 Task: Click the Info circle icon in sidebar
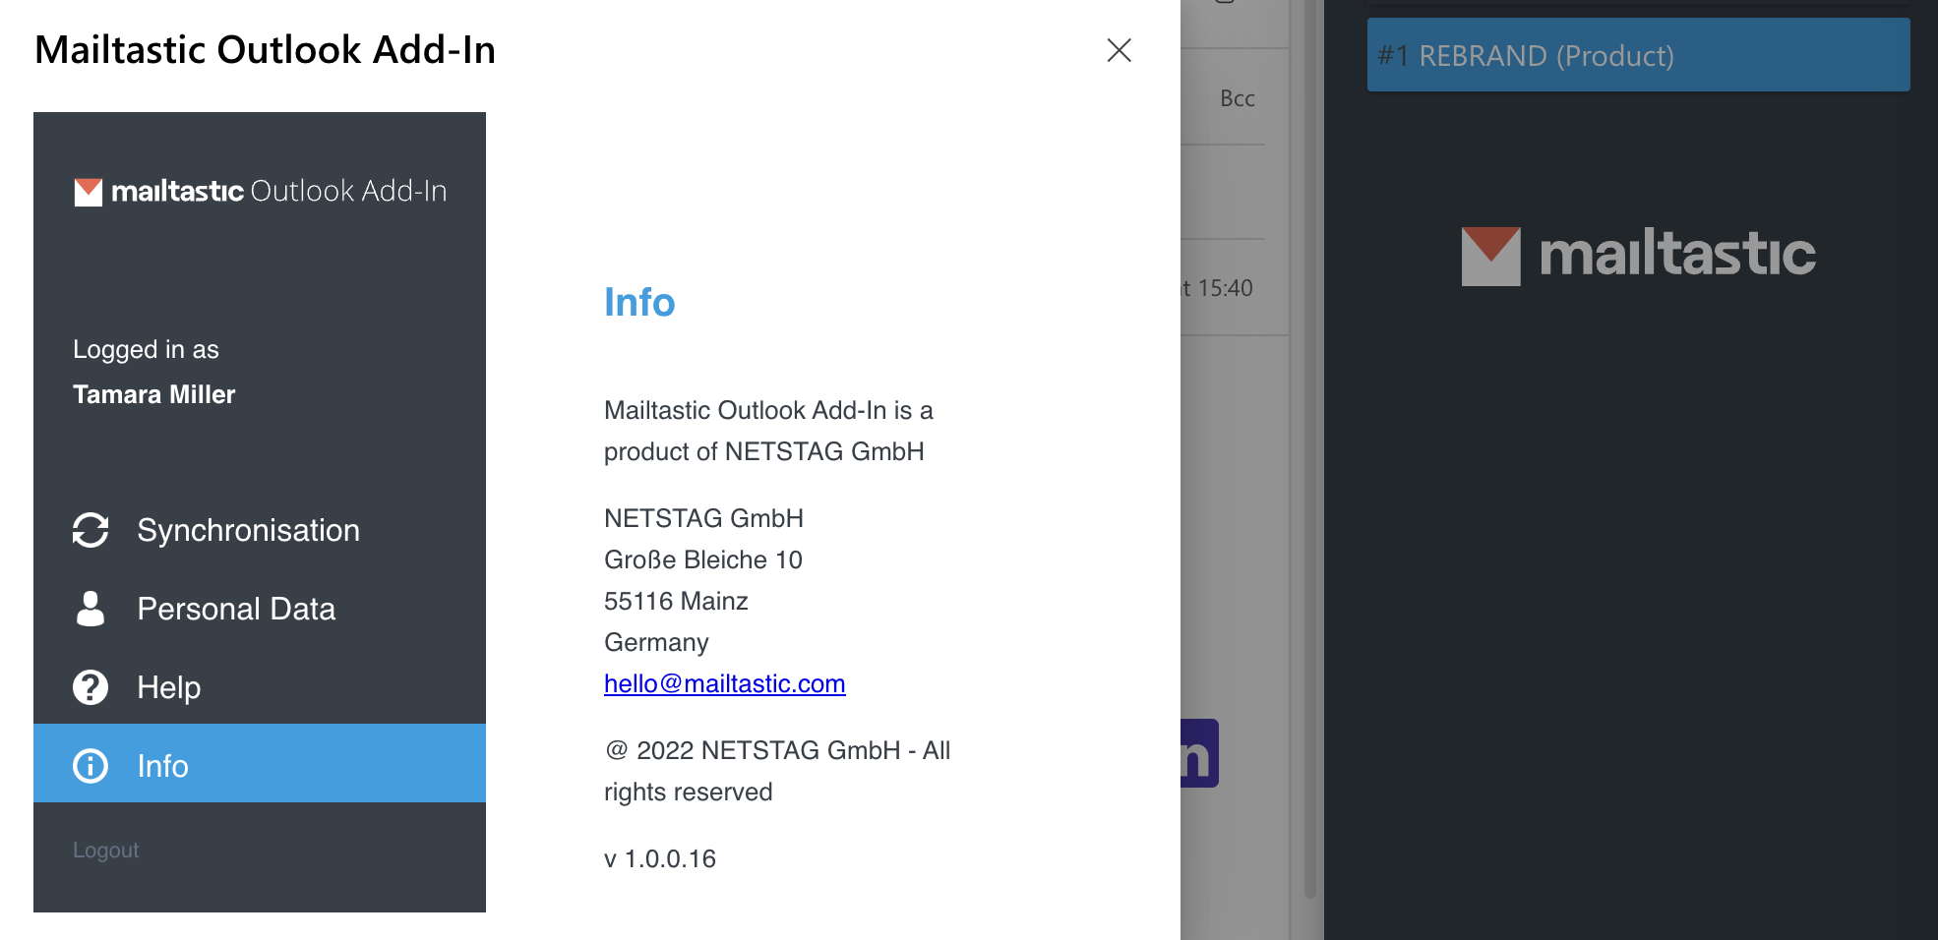tap(91, 766)
